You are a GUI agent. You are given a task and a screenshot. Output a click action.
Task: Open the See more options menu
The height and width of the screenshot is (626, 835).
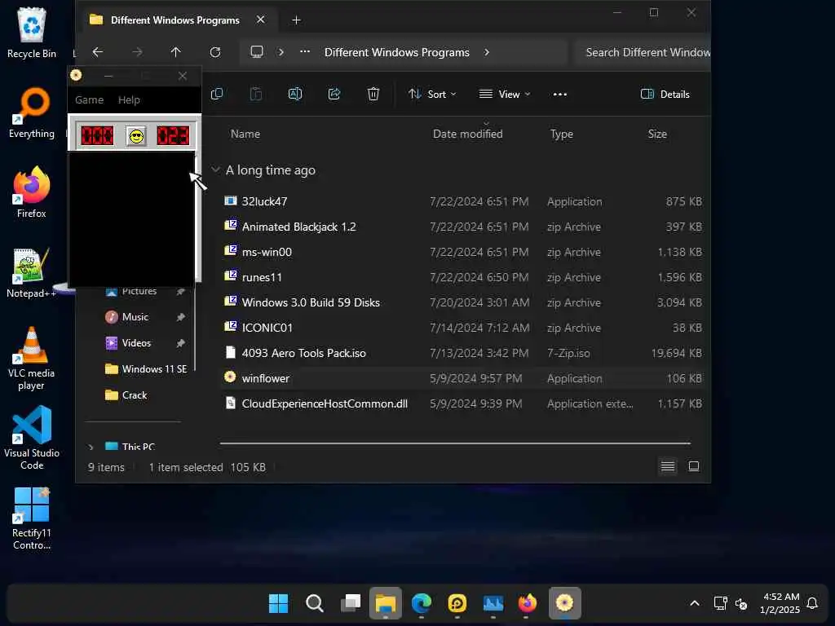click(559, 95)
